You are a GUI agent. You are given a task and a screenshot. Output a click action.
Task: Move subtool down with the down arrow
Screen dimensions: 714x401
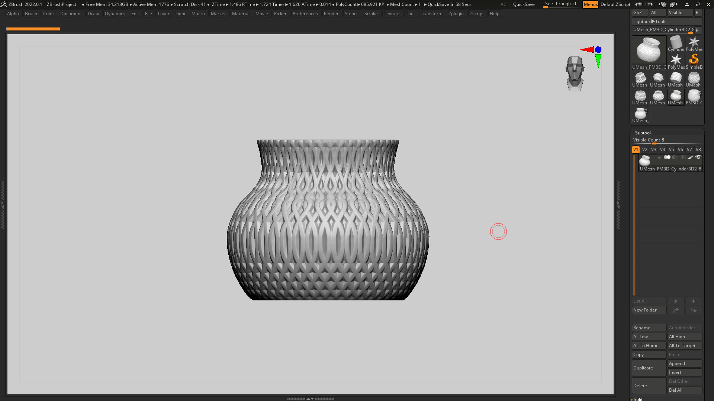coord(694,301)
